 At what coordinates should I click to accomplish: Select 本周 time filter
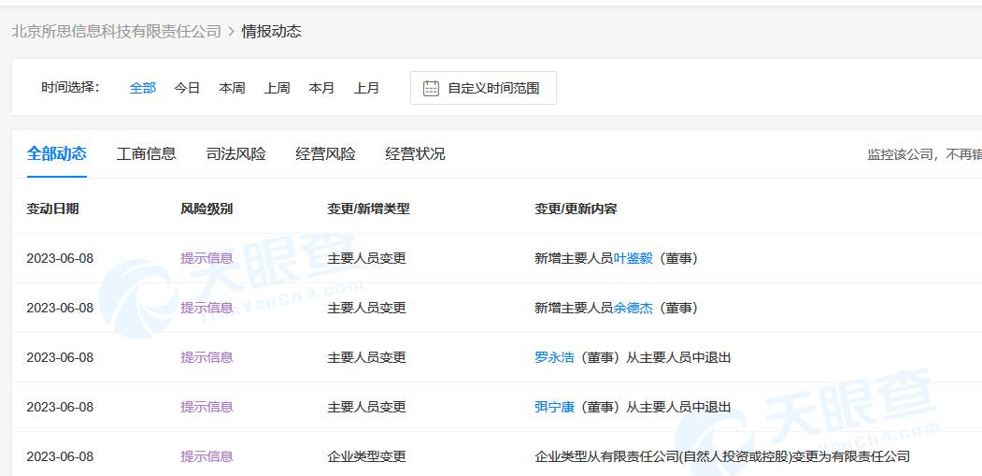click(232, 88)
